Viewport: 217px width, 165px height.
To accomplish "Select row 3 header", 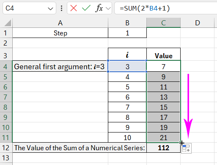I will pos(6,54).
